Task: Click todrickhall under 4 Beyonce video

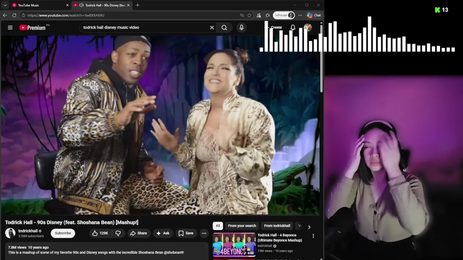Action: coord(265,246)
